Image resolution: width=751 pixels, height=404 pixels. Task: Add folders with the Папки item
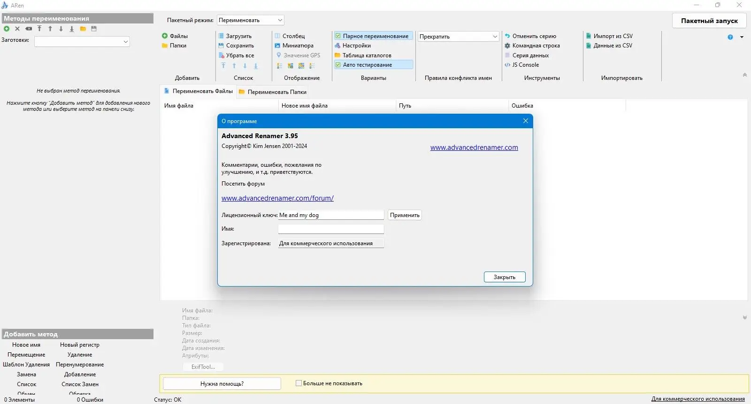click(174, 46)
